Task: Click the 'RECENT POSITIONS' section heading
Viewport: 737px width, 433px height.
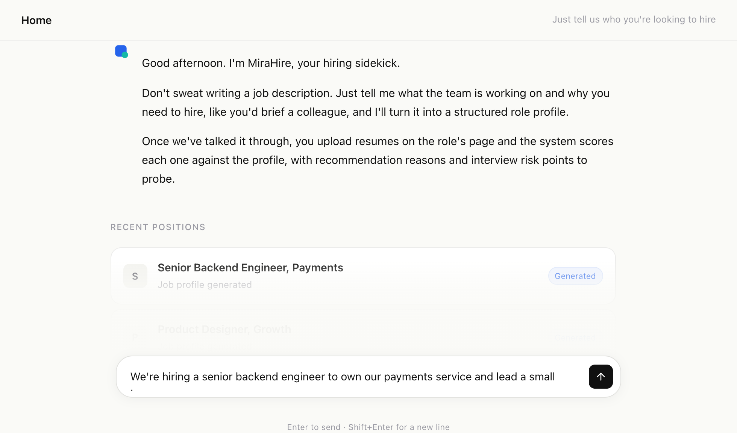Action: click(x=158, y=227)
